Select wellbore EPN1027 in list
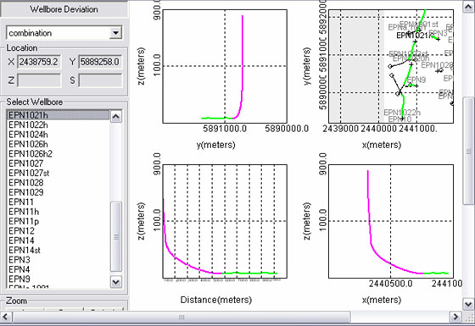 [58, 163]
